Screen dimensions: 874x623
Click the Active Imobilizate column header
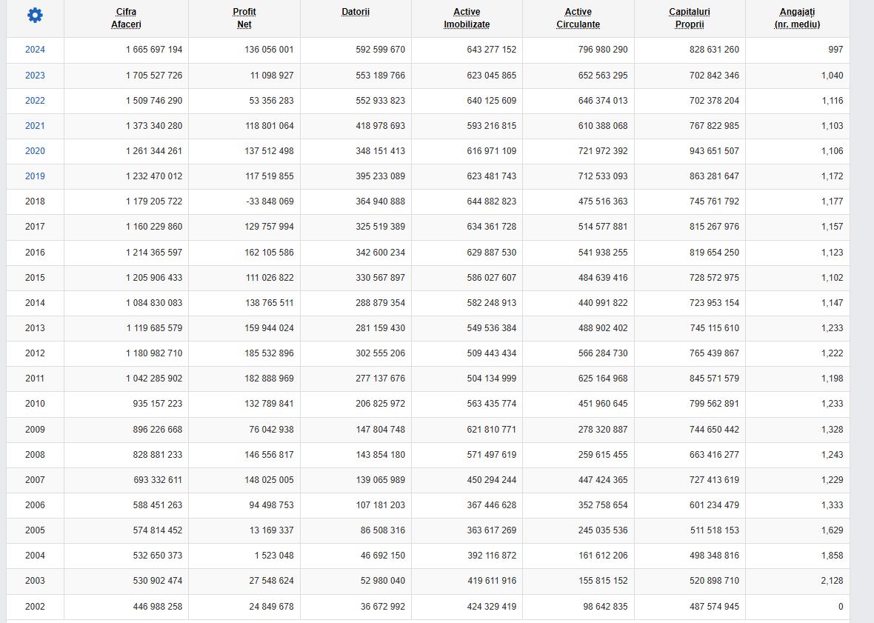(467, 18)
